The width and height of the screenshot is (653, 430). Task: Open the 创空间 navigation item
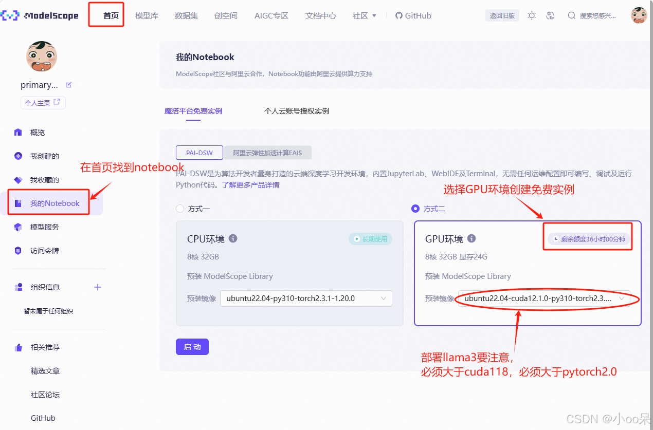(226, 15)
